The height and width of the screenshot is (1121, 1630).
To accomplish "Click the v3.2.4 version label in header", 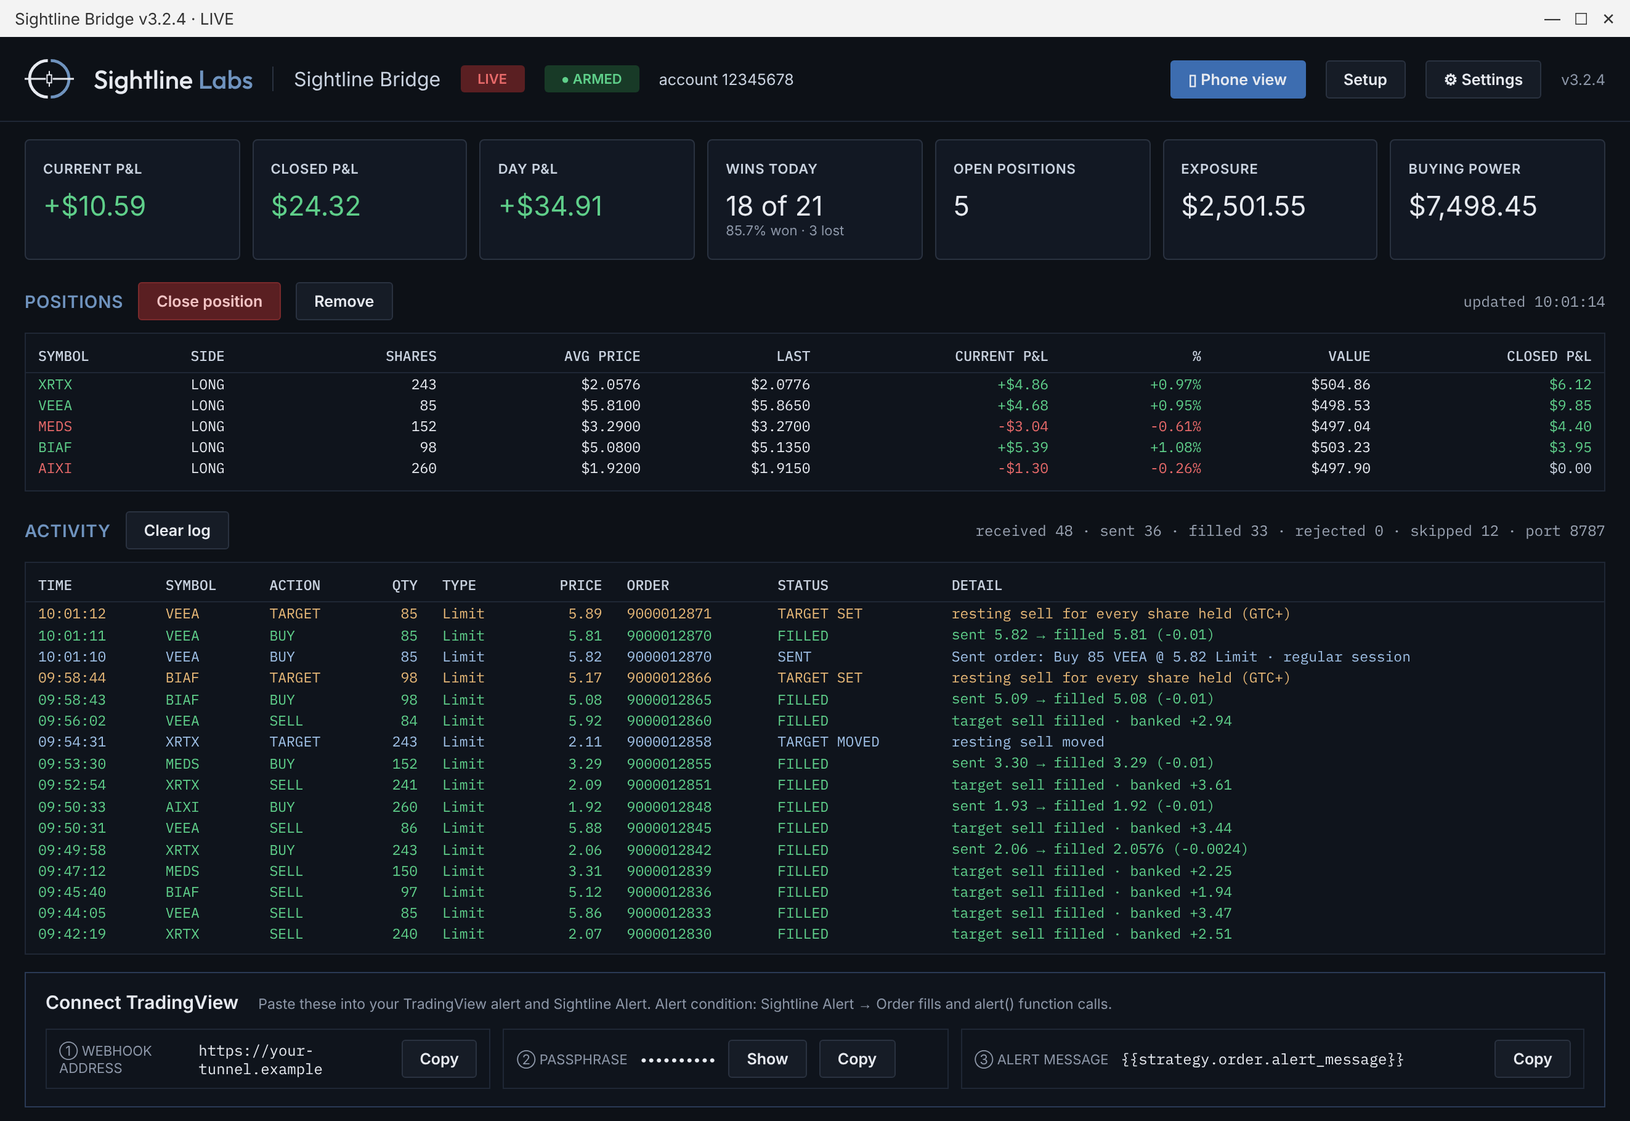I will coord(1582,79).
